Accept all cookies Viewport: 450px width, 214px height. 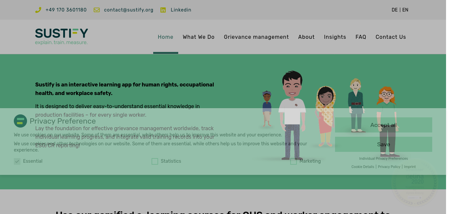coord(383,125)
